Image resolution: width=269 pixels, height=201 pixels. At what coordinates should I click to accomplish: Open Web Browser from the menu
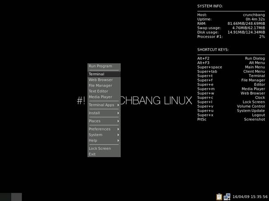click(104, 80)
